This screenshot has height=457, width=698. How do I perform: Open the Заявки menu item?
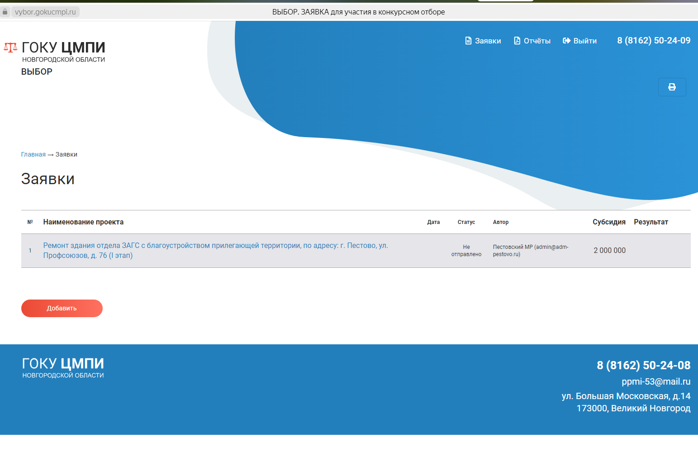[483, 41]
